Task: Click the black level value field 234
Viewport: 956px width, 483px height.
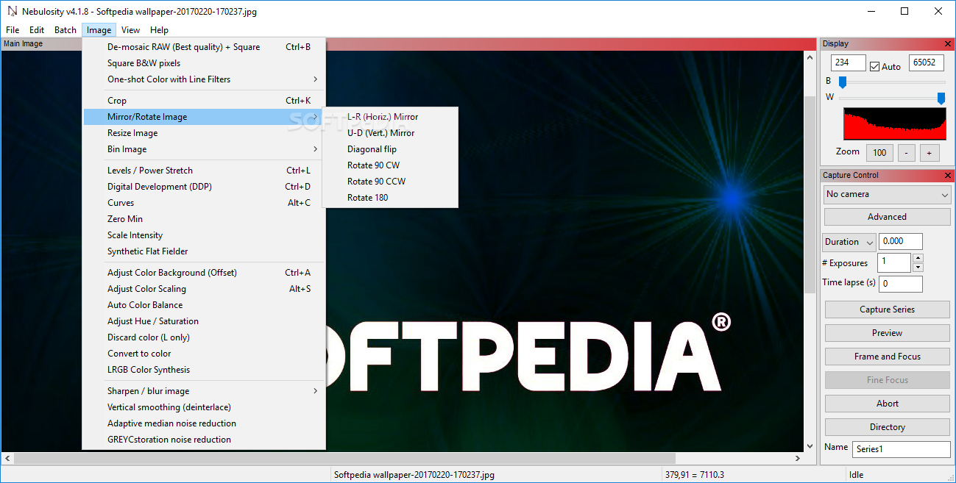Action: coord(849,63)
